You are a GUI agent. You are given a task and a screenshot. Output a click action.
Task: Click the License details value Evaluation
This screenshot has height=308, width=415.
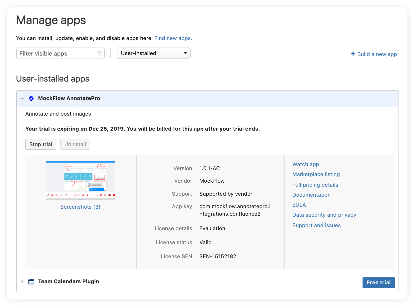pyautogui.click(x=213, y=228)
